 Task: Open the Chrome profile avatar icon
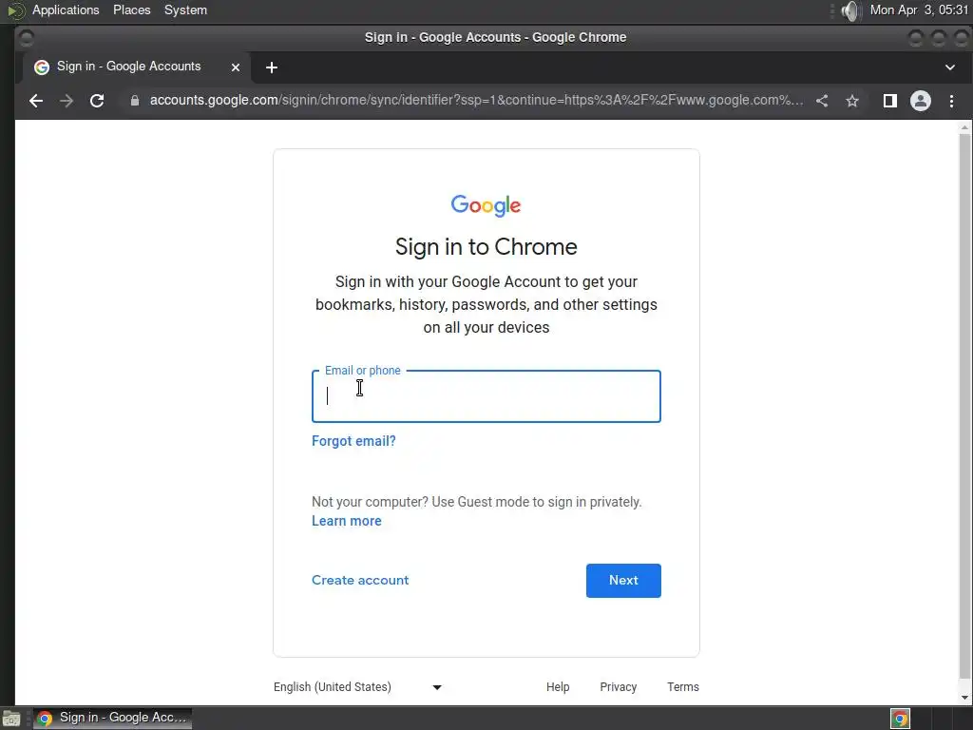920,101
